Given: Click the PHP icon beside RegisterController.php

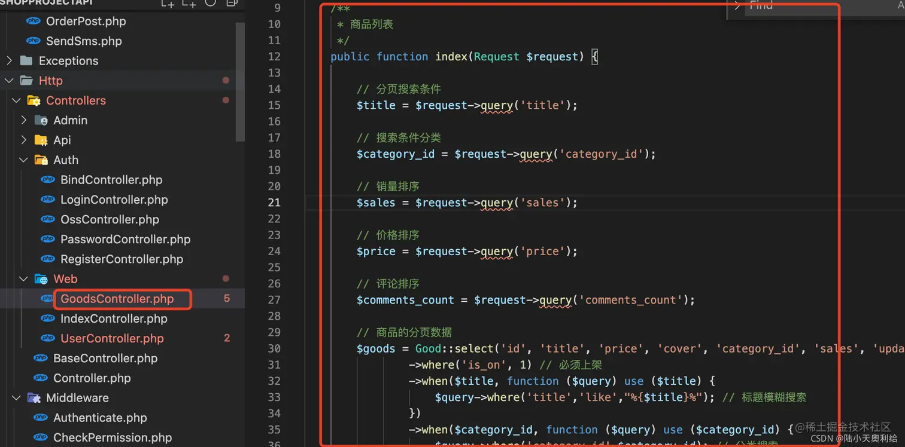Looking at the screenshot, I should click(48, 259).
